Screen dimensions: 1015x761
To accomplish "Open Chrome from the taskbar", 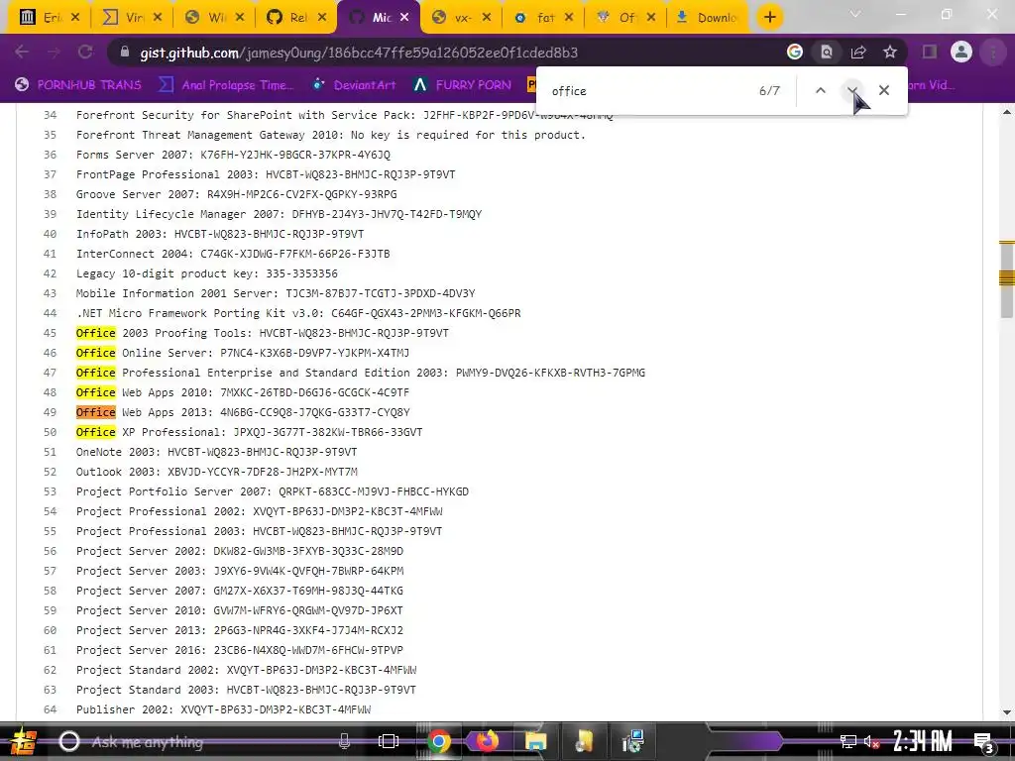I will [438, 741].
